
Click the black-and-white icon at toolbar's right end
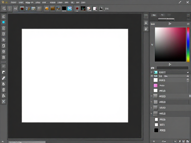click(101, 9)
